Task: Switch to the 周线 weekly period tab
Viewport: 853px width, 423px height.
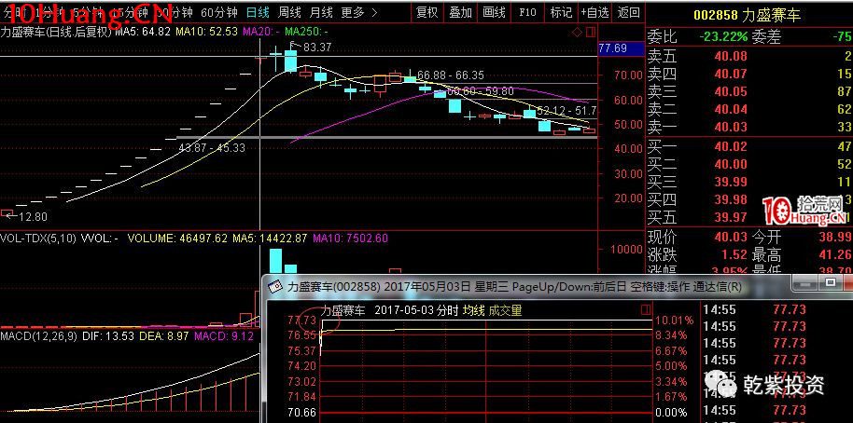Action: pyautogui.click(x=289, y=12)
